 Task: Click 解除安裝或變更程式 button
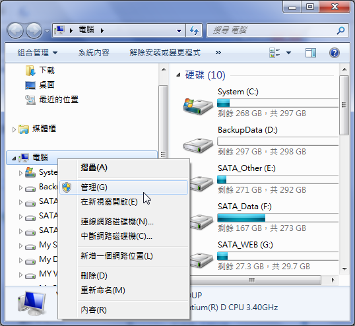[165, 53]
